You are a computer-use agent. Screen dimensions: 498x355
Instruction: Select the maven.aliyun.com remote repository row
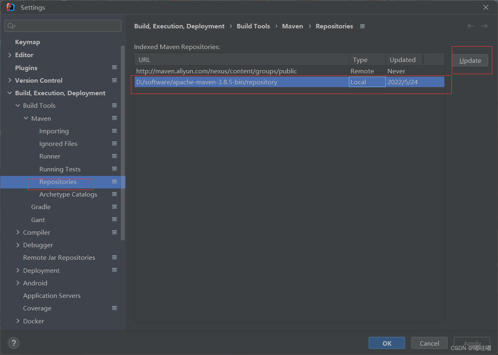click(289, 71)
